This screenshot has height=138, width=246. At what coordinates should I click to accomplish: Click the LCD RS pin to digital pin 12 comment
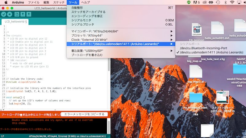point(27,39)
